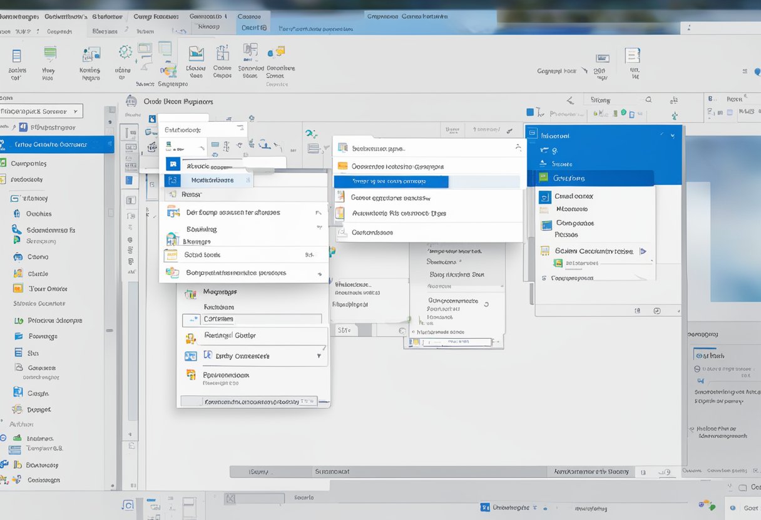The height and width of the screenshot is (520, 761).
Task: Select the Konting Pagars ribbon icon
Action: 90,56
